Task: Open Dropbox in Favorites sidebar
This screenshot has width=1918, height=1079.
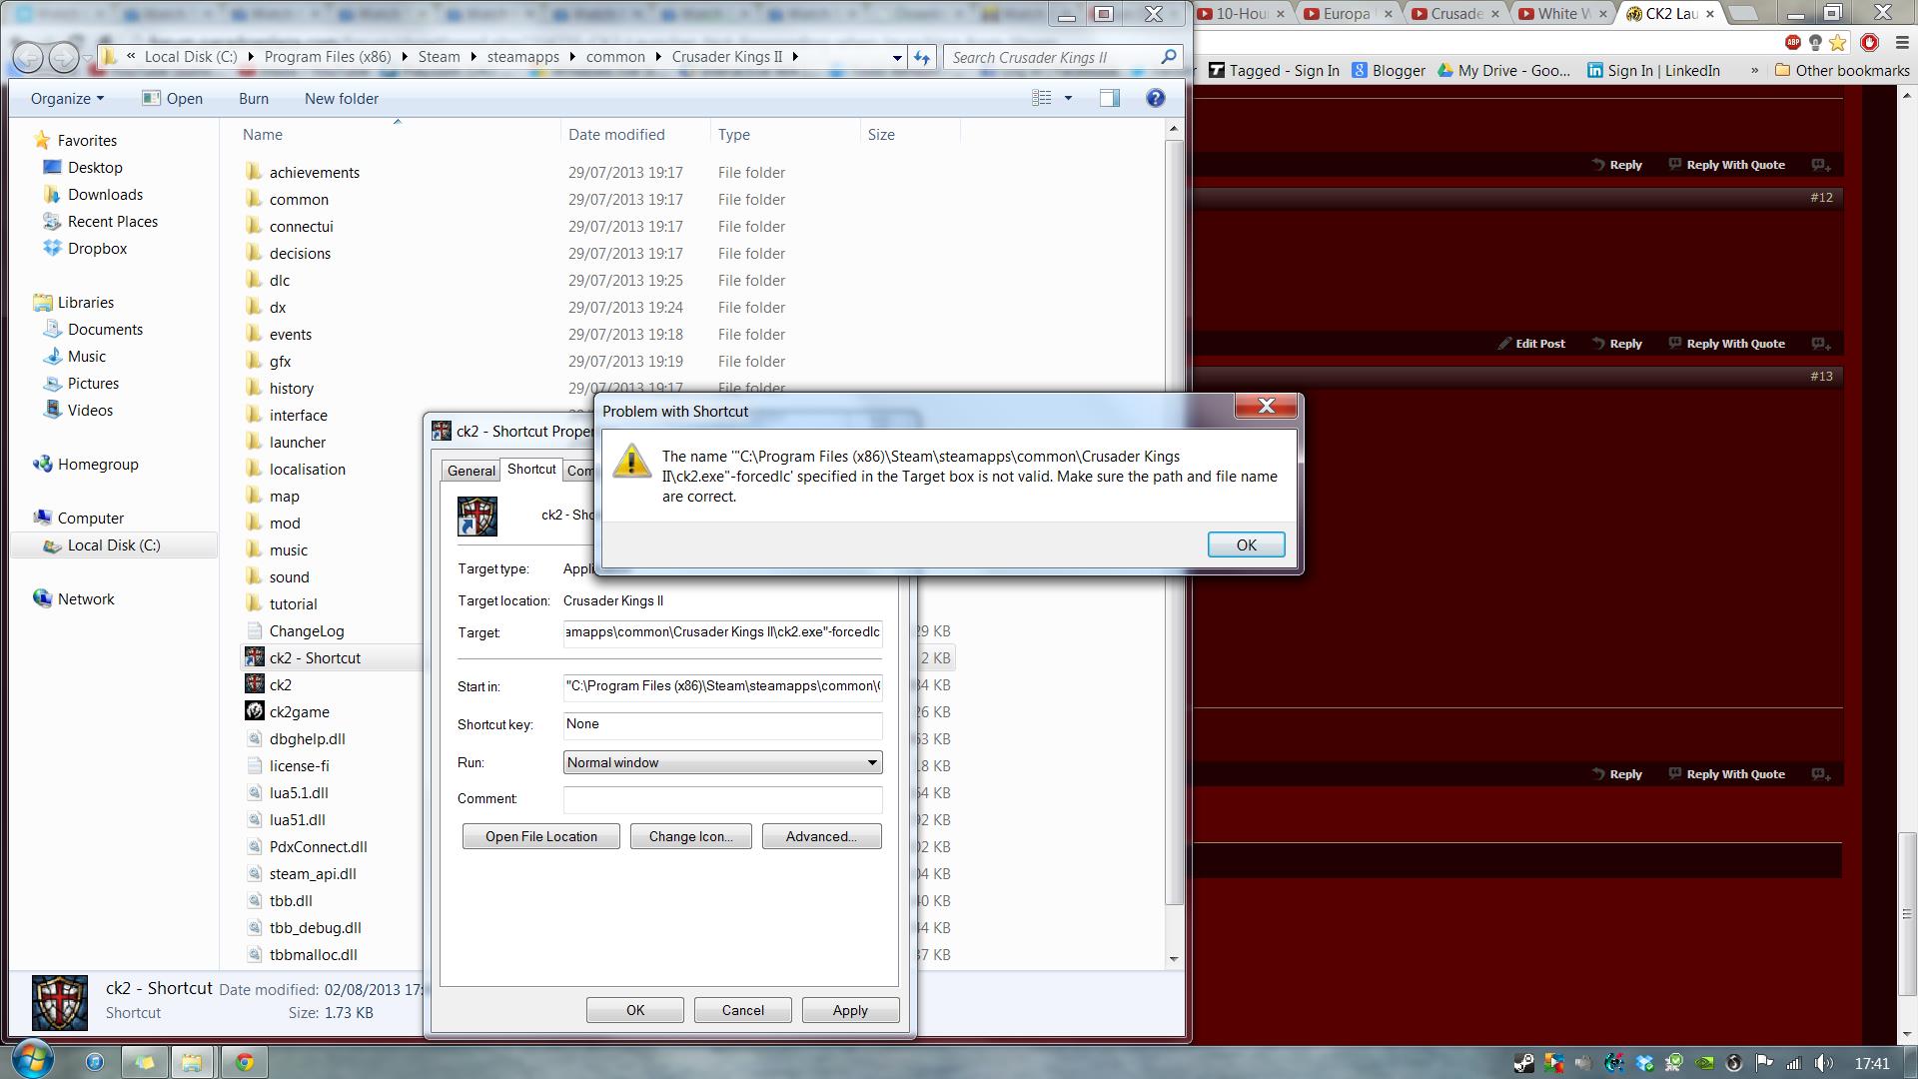Action: coord(97,248)
